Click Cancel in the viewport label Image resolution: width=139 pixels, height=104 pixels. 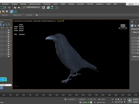click(x=60, y=21)
